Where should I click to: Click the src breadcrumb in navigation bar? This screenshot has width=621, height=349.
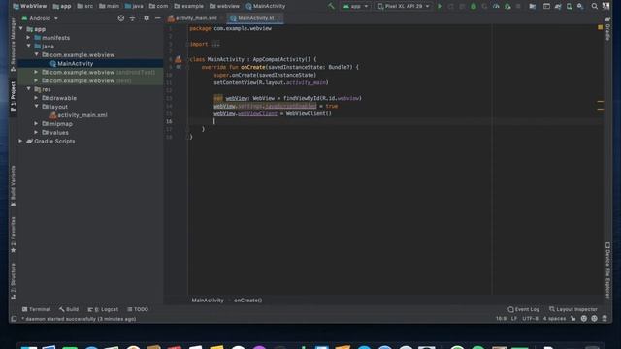pos(84,6)
